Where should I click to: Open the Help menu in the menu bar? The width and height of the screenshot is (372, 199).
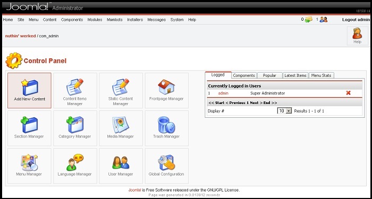coord(192,20)
